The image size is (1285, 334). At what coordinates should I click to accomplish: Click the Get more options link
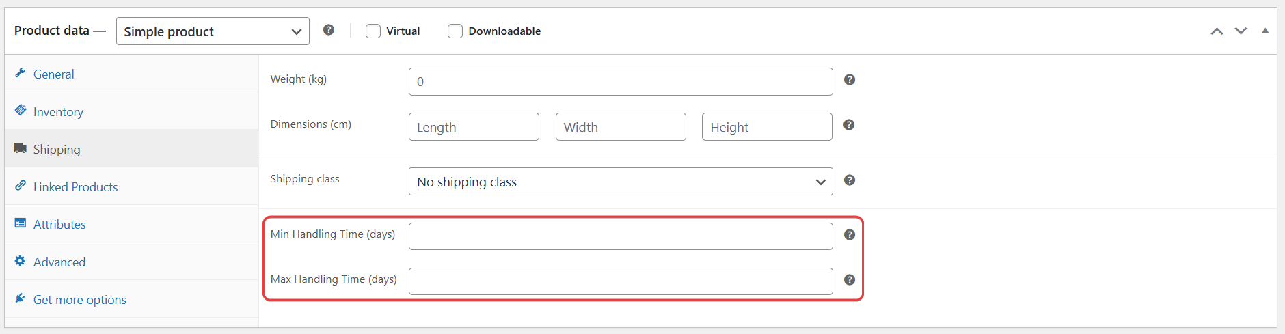click(x=79, y=300)
